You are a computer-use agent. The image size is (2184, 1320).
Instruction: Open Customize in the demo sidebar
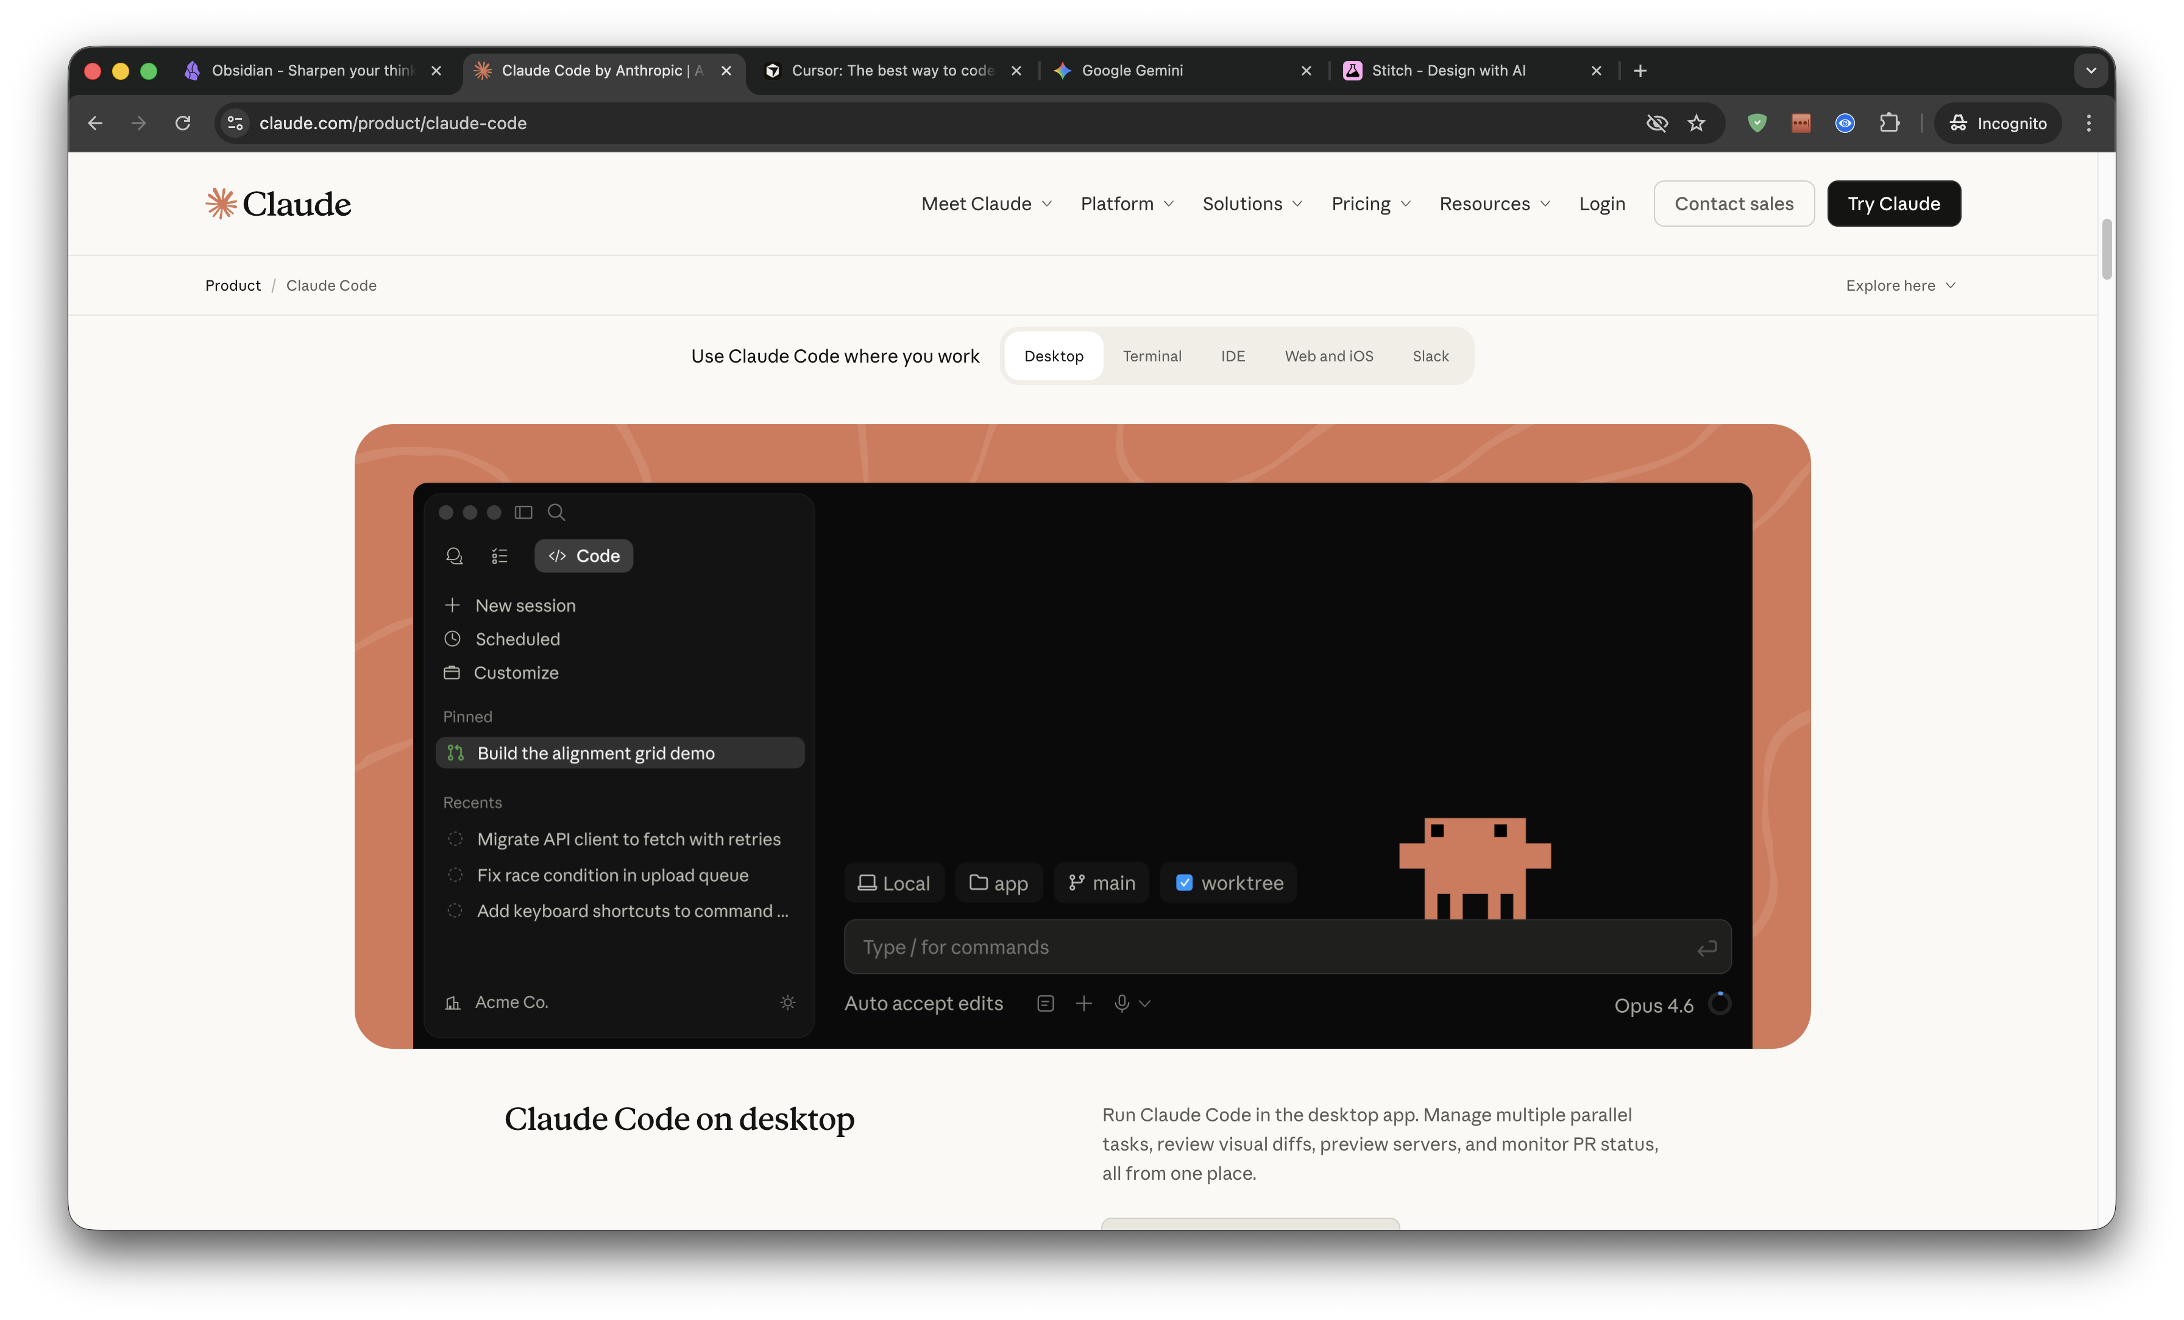click(502, 673)
